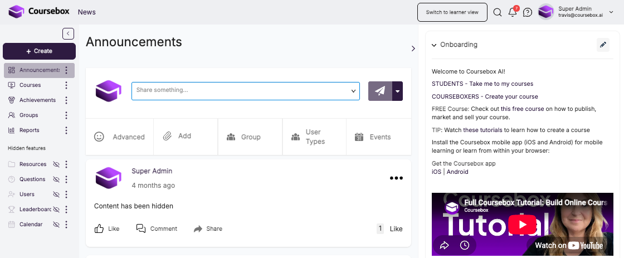
Task: Click the Super Admin avatar in header
Action: click(545, 12)
